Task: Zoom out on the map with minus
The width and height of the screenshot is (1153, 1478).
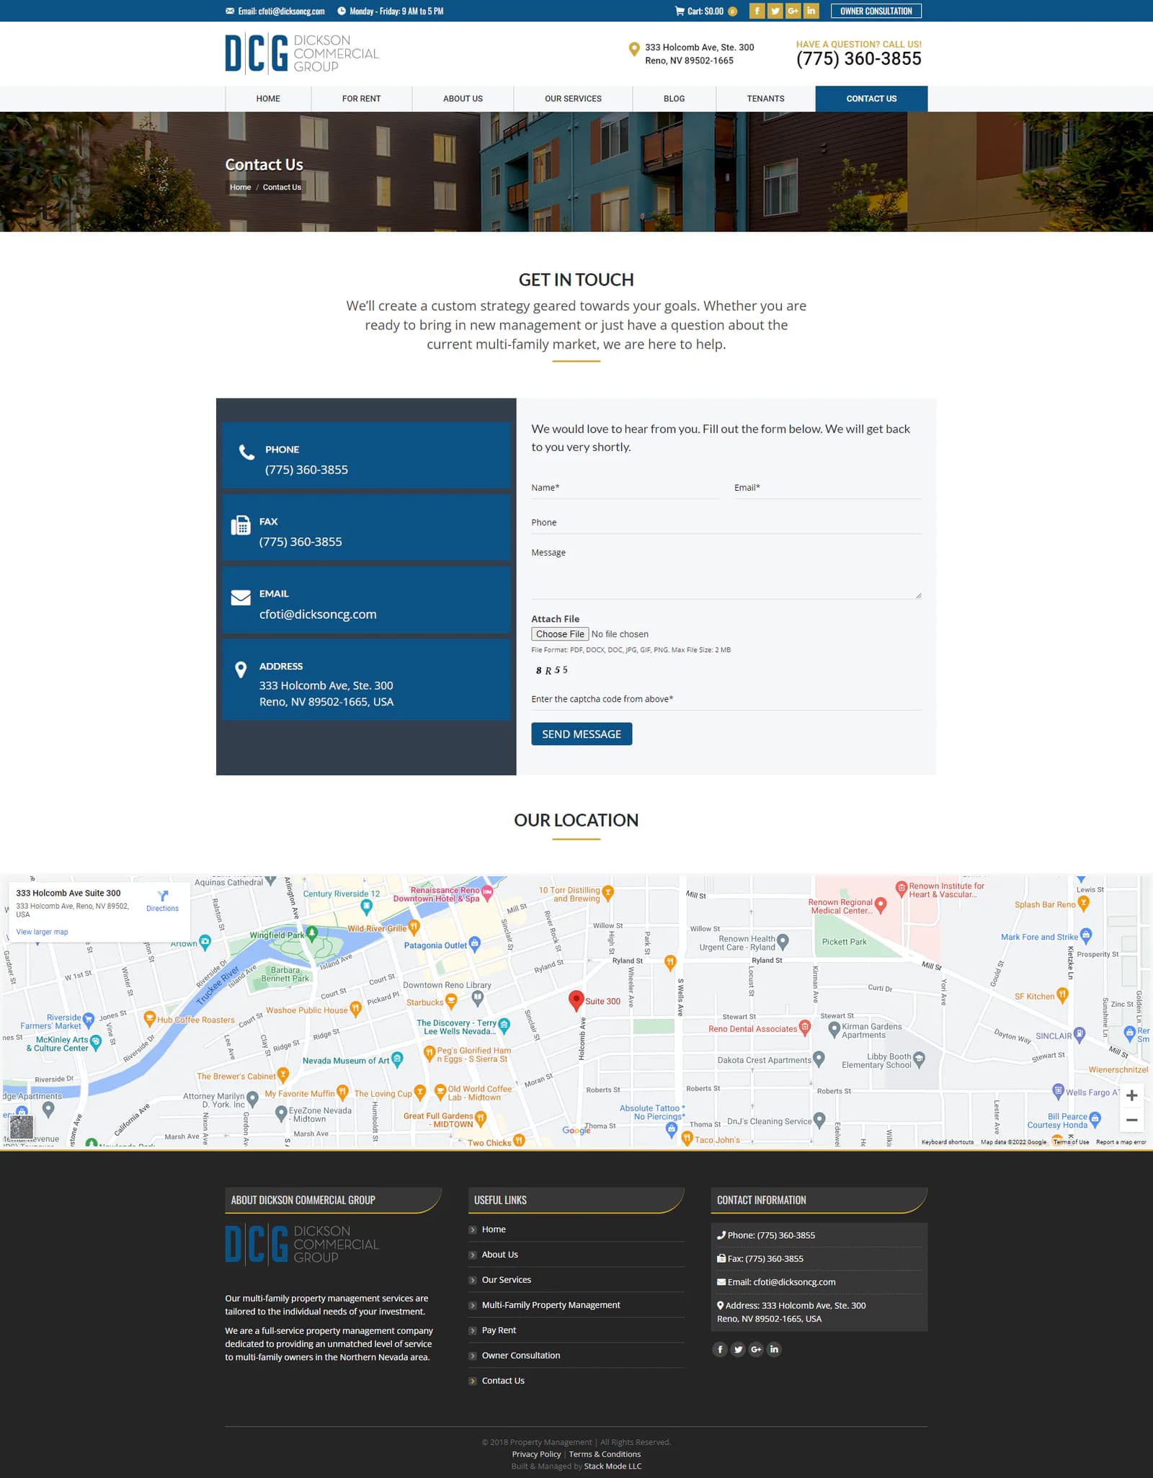Action: pos(1131,1120)
